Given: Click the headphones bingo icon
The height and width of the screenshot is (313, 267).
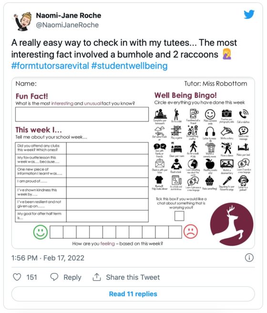Looking at the screenshot, I should coord(210,131).
